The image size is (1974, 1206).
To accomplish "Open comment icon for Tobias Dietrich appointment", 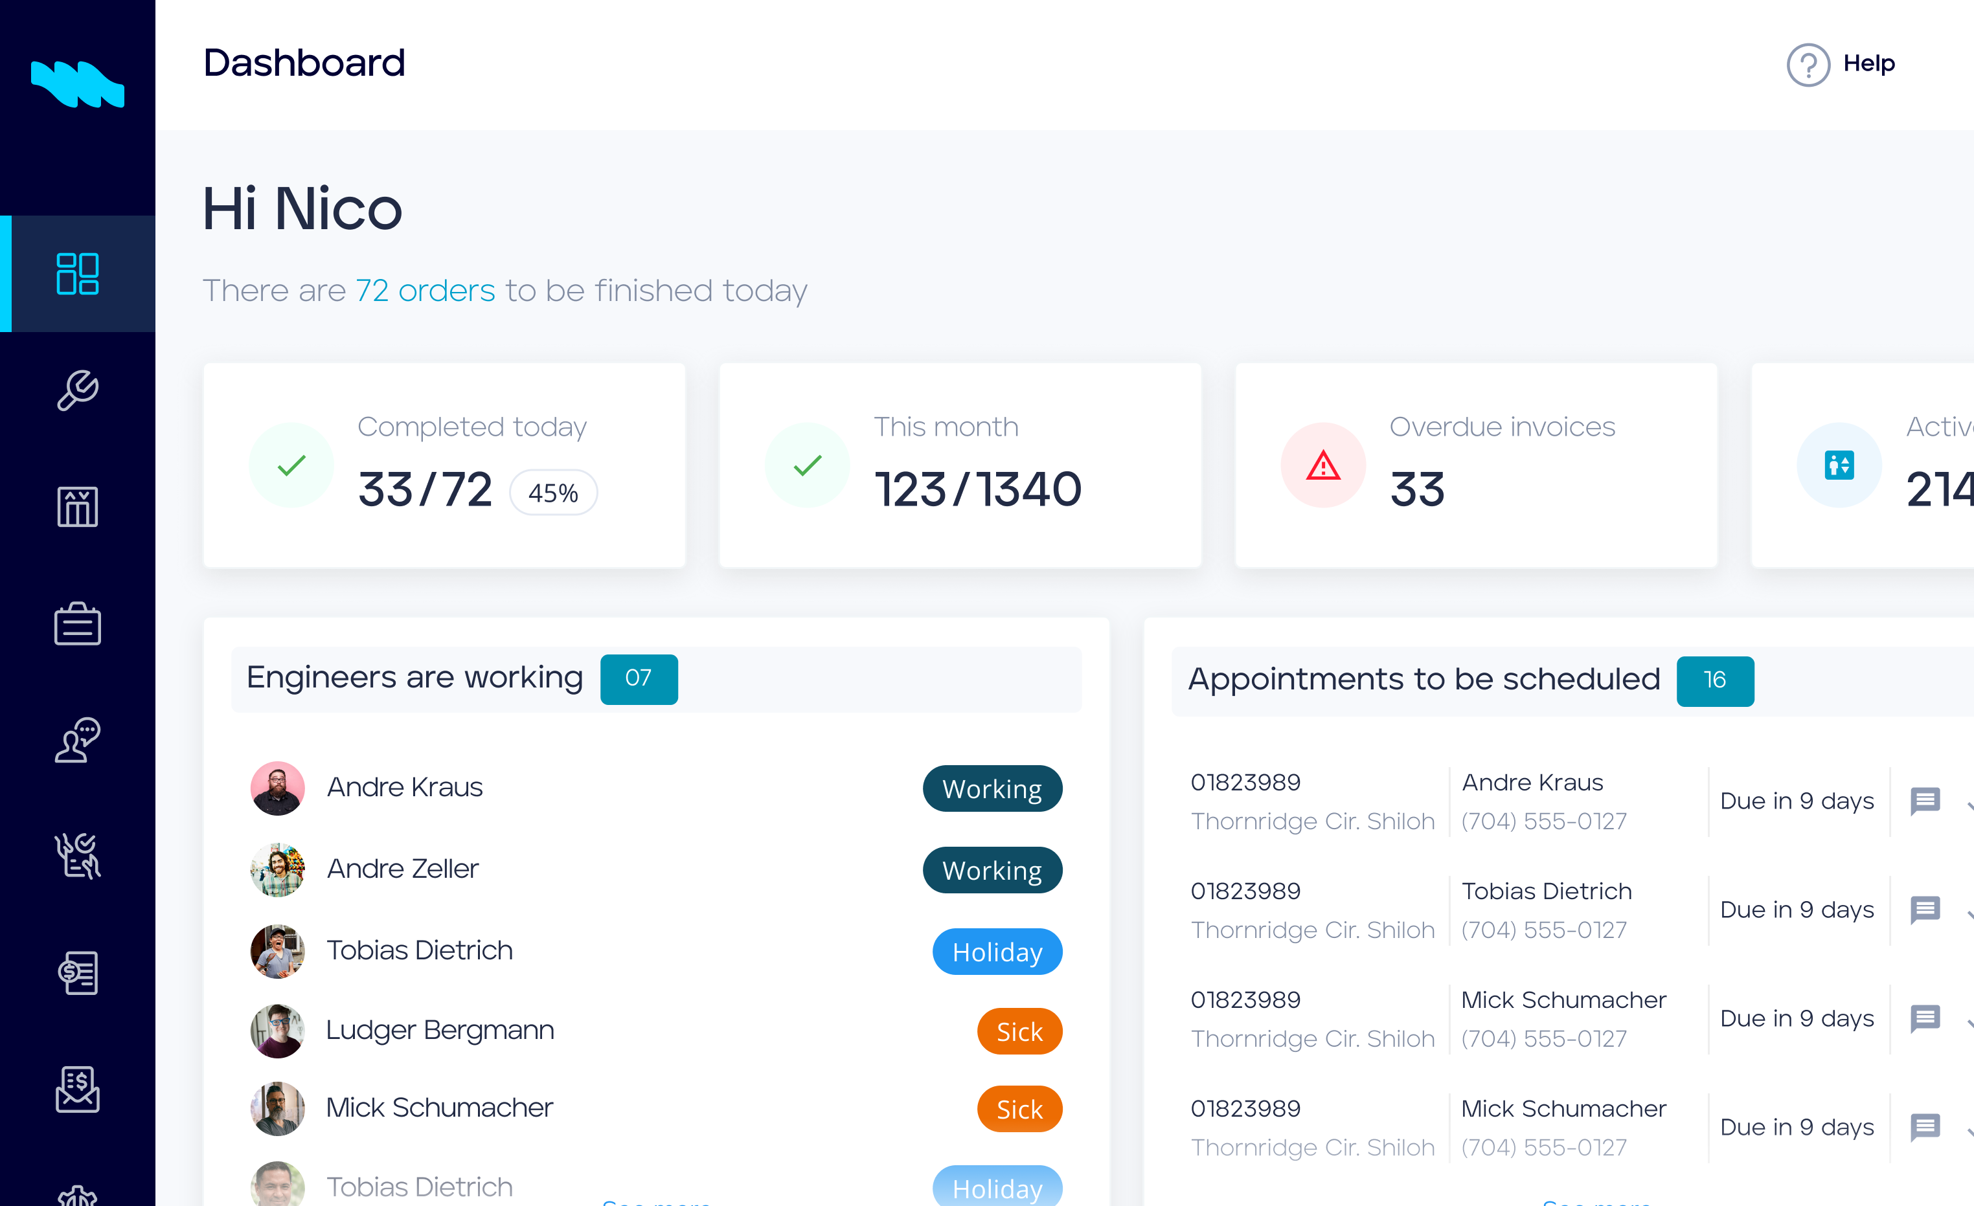I will [x=1924, y=910].
